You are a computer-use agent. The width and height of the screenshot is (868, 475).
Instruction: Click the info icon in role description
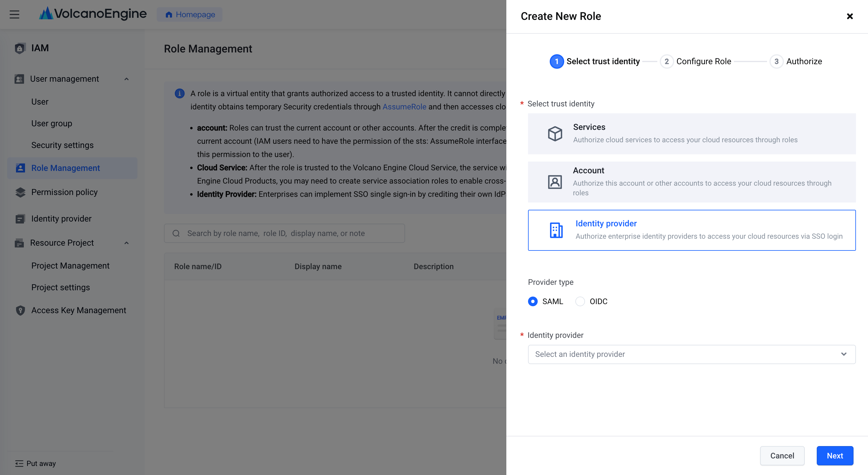click(179, 93)
